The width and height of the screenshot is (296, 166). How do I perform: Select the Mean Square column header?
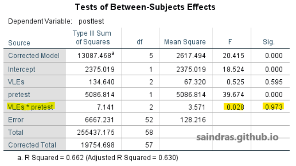coord(184,42)
